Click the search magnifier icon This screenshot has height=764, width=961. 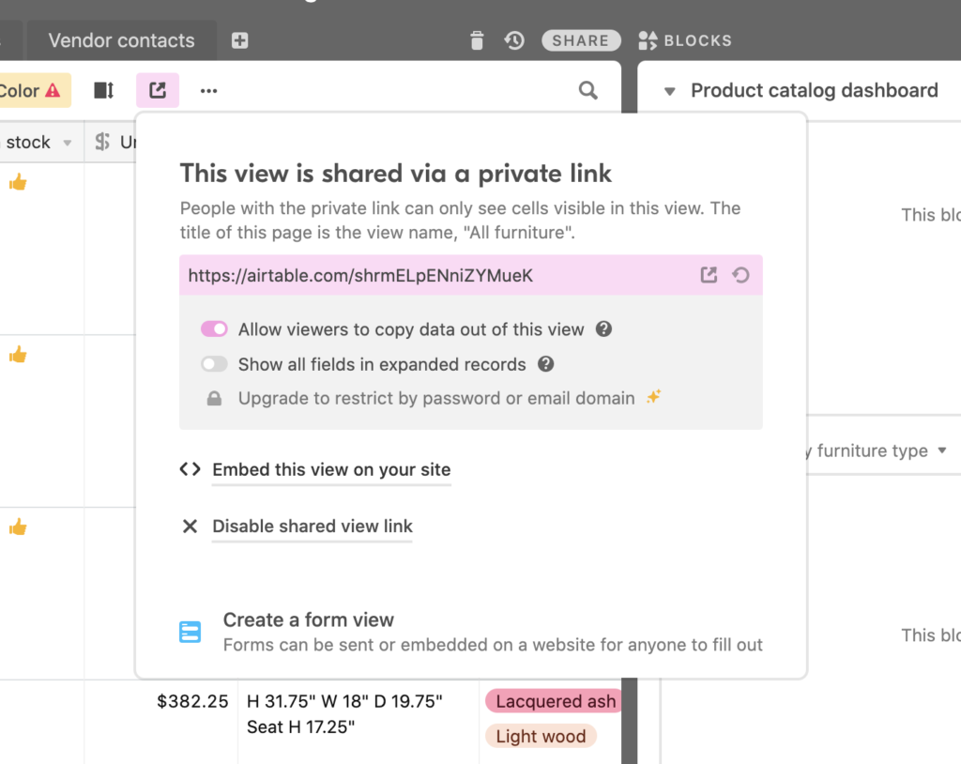pos(587,90)
